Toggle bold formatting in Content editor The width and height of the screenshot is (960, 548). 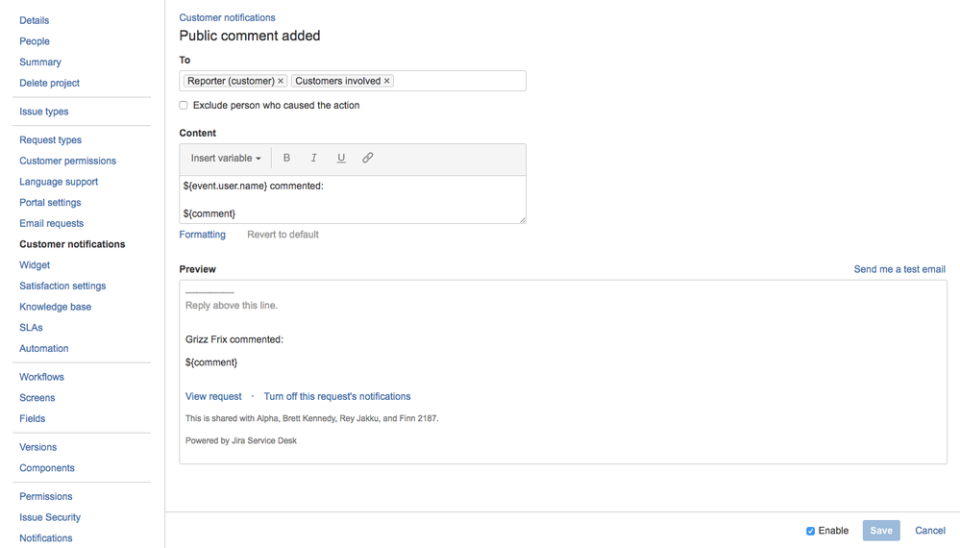tap(286, 158)
